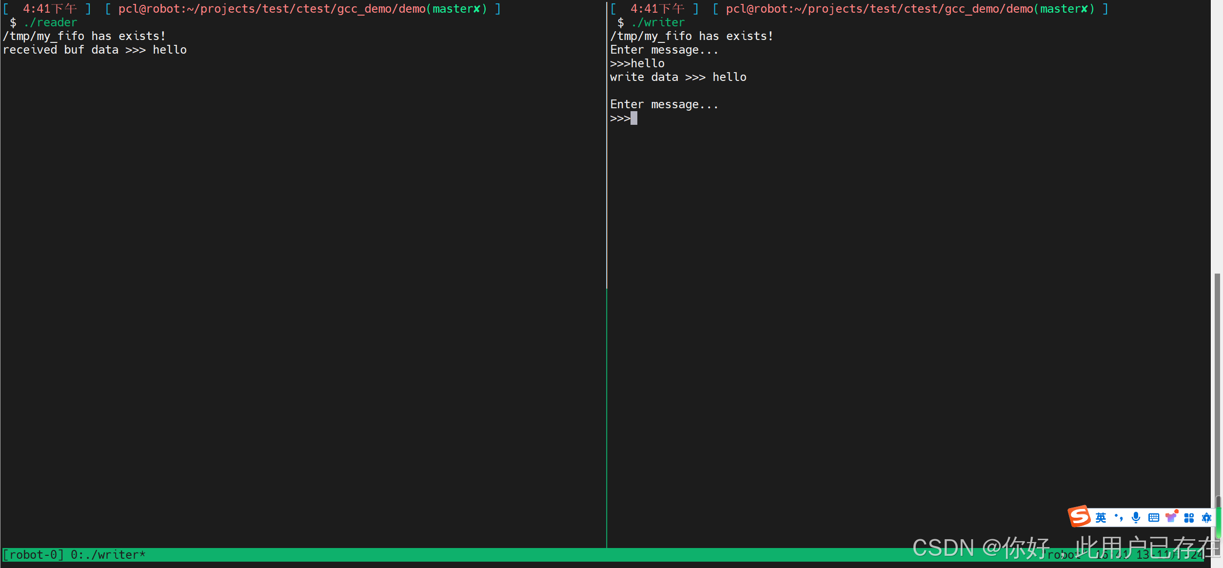Screen dimensions: 1223x568
Task: Toggle the 英 Chinese/English input mode
Action: point(1101,518)
